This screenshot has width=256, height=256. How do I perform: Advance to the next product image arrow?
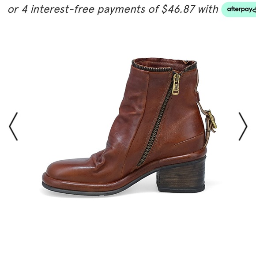243,126
